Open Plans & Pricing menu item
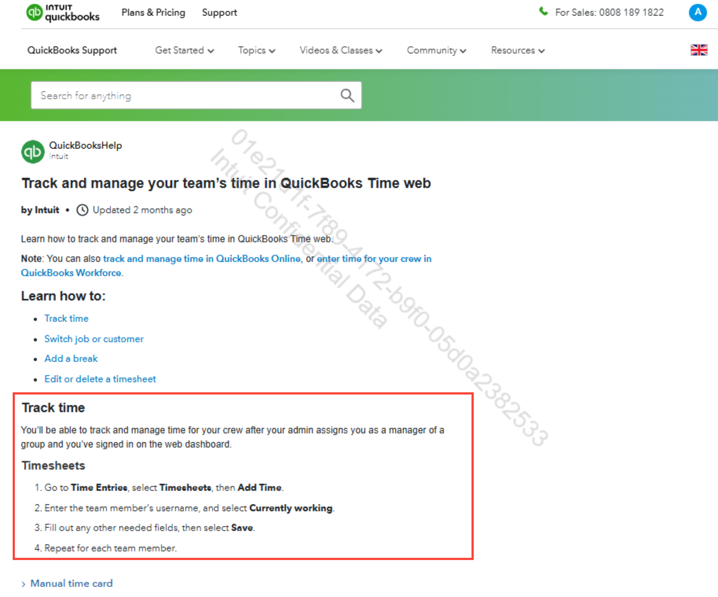The height and width of the screenshot is (597, 718). point(153,13)
